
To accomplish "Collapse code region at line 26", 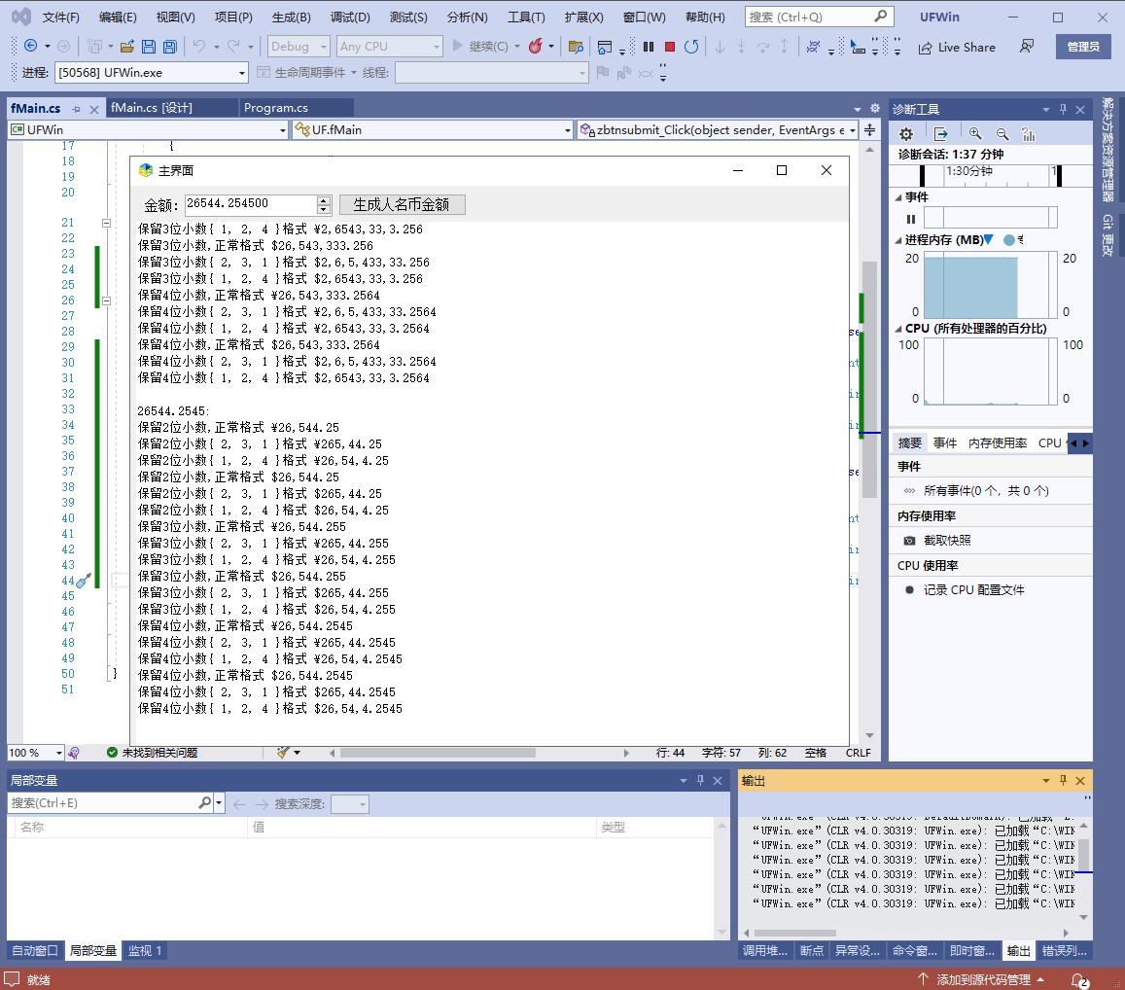I will (x=106, y=301).
